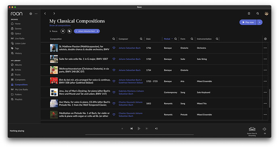Expand the Focus options
Viewport: 279px width, 148px height.
pos(53,31)
